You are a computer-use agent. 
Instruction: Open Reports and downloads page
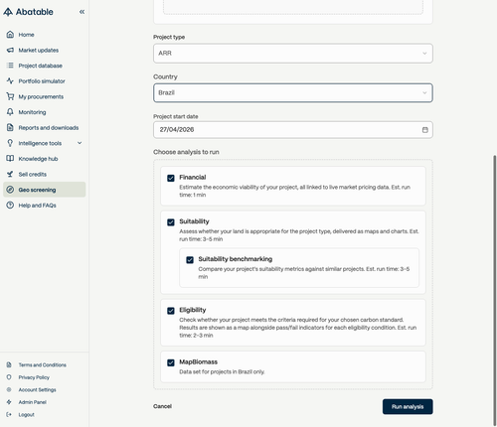tap(45, 127)
